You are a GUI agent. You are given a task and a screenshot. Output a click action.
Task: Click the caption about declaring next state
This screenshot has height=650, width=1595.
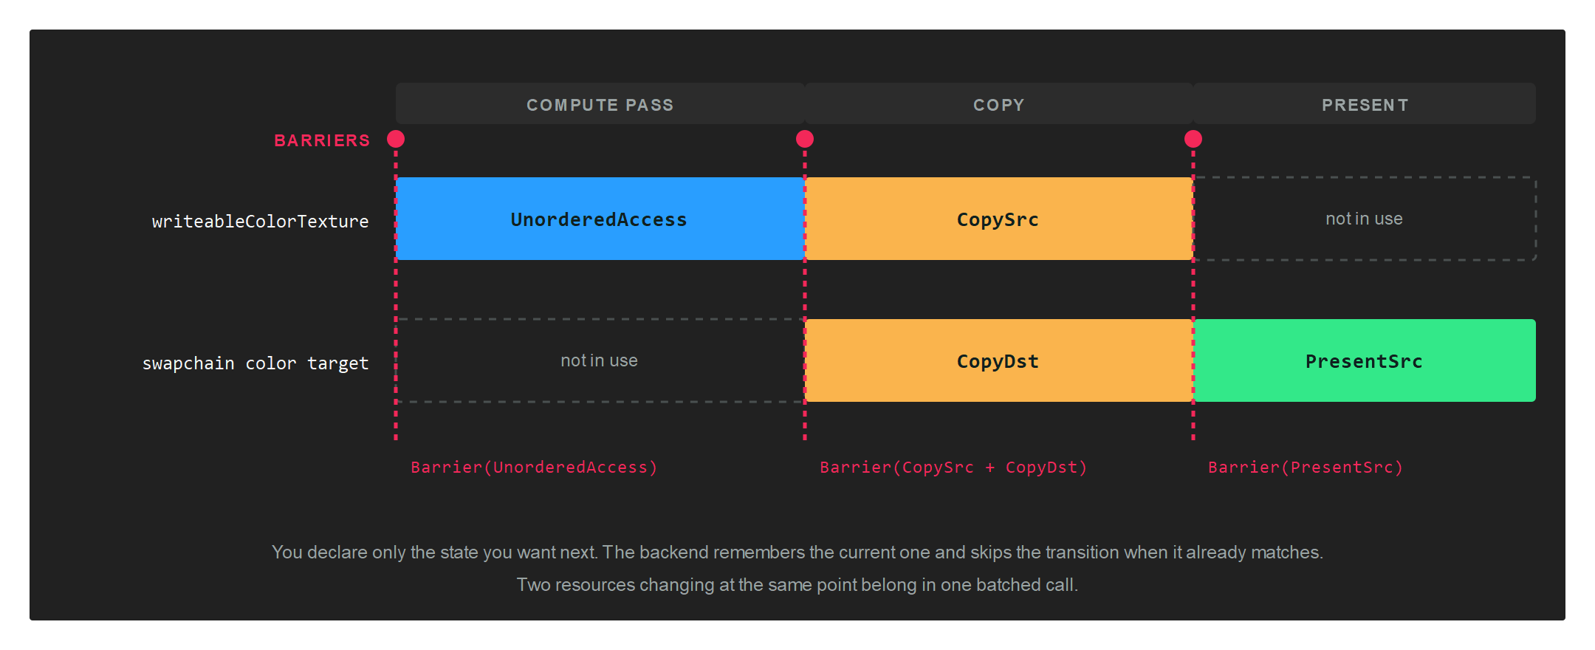click(797, 552)
